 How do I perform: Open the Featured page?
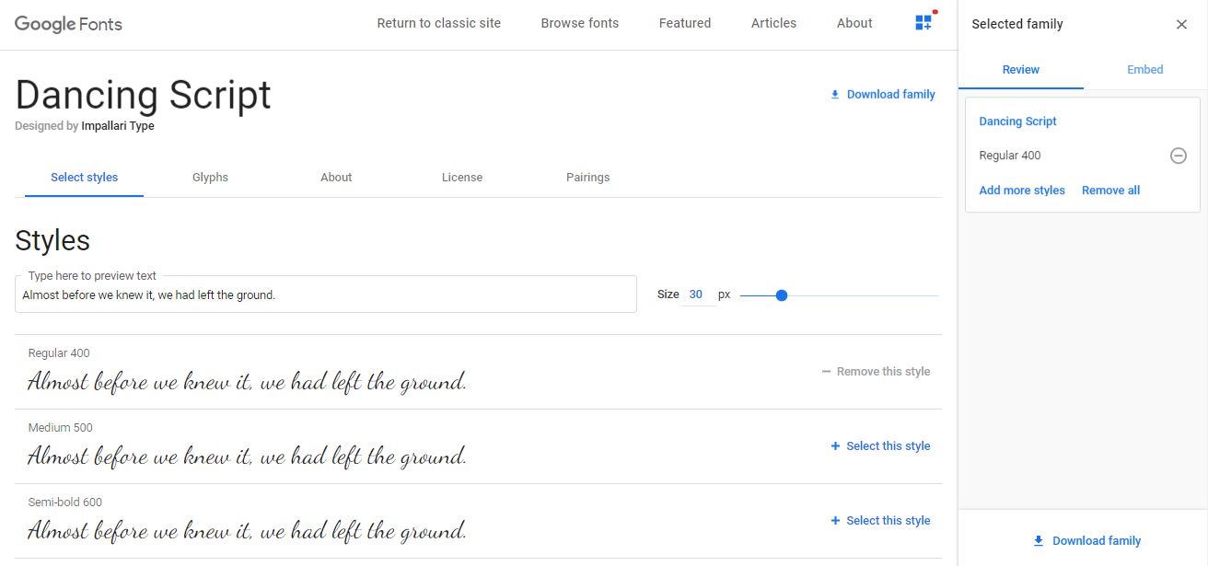point(685,23)
